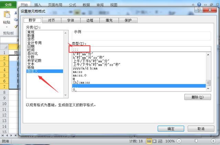Select 百分比 in category list
This screenshot has height=145, width=220.
[45, 53]
